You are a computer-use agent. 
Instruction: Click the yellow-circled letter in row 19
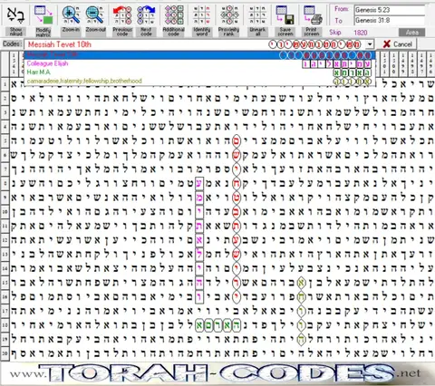301,339
